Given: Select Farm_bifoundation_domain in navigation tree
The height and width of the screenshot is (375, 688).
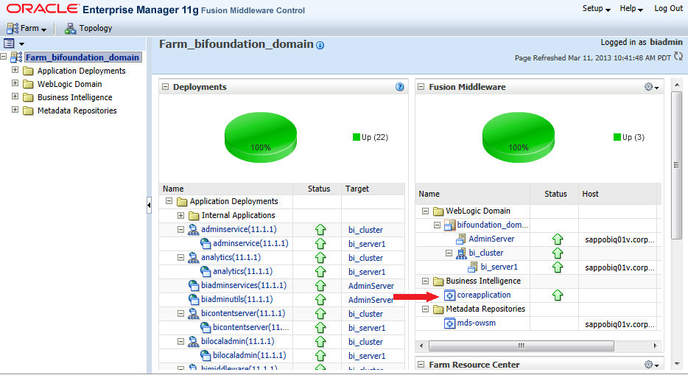Looking at the screenshot, I should (x=83, y=57).
